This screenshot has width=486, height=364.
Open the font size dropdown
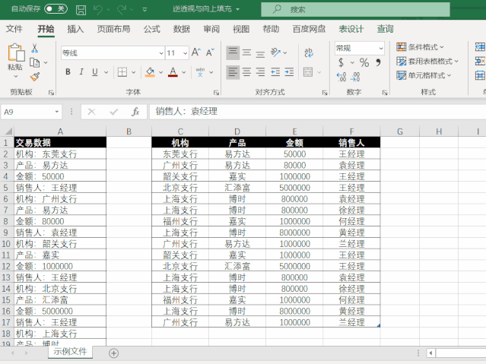click(185, 53)
